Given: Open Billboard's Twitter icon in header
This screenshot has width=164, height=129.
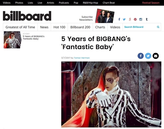Looking at the screenshot, I should pos(124,19).
